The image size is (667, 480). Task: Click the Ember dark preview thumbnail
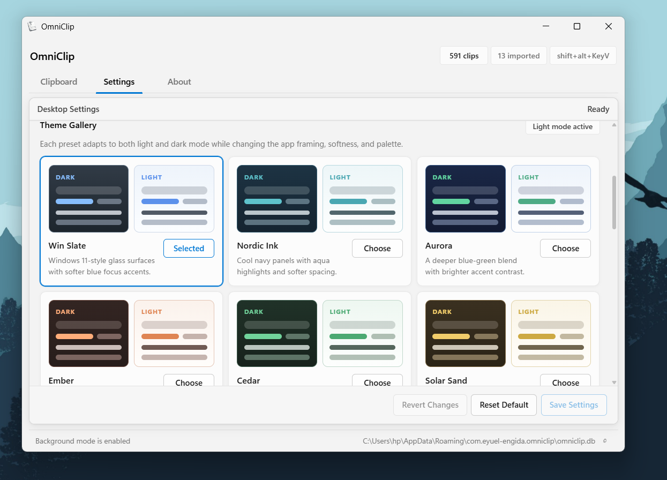(88, 333)
